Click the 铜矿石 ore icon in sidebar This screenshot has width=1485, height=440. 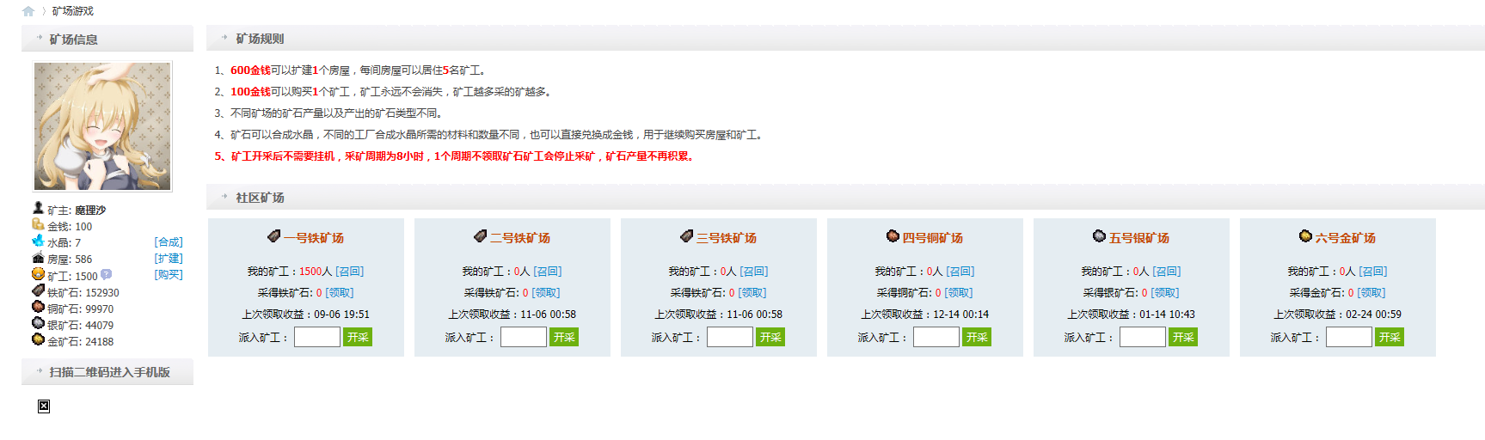click(x=38, y=307)
